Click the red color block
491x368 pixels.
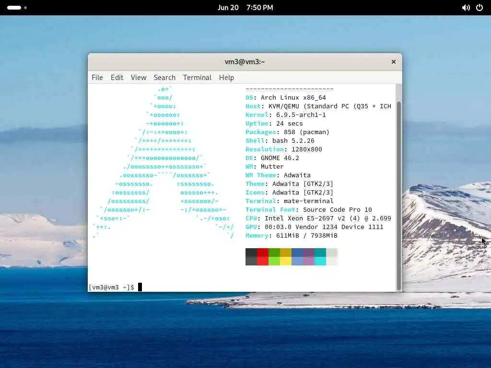(263, 257)
